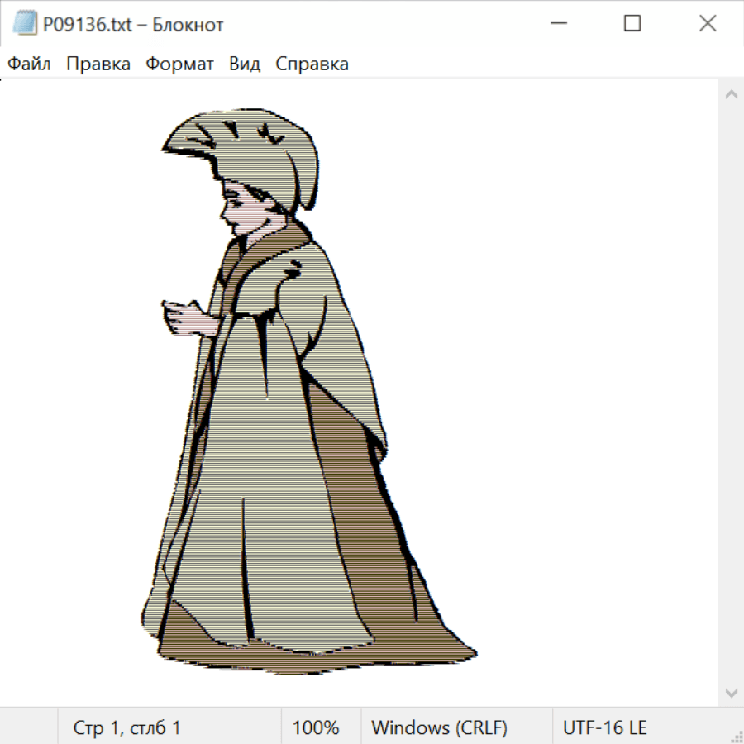
Task: Click the UTF-16 LE encoding indicator
Action: coord(604,728)
